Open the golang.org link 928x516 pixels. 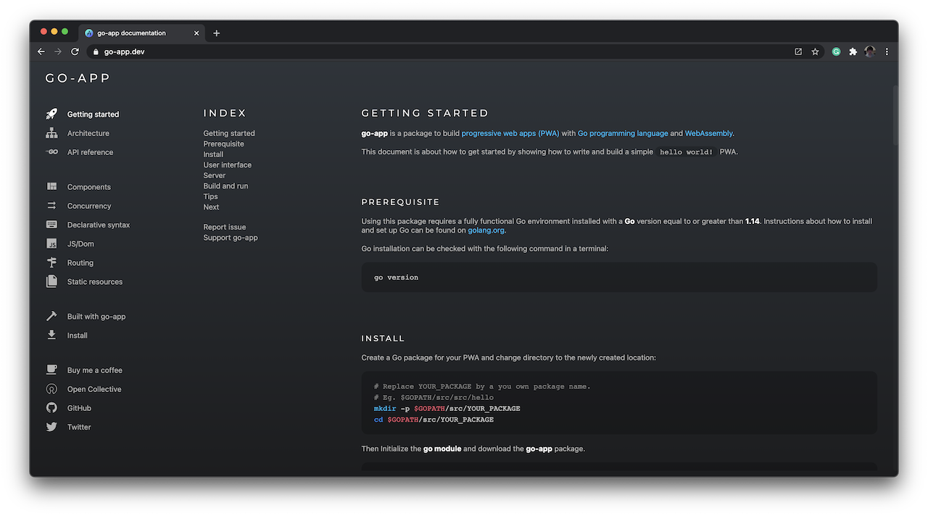click(485, 230)
